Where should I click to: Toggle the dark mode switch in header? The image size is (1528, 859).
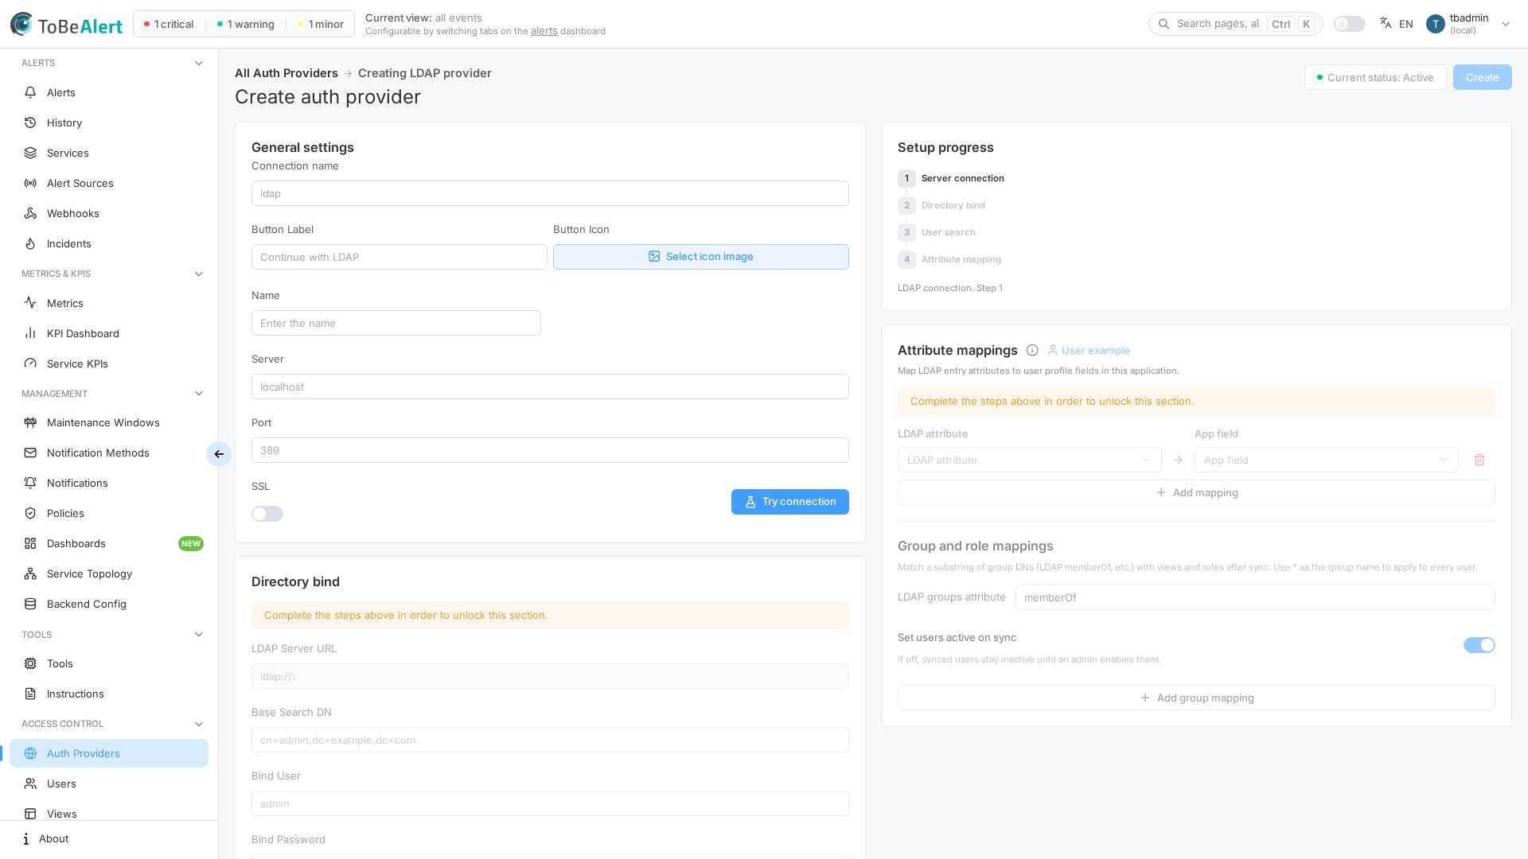click(1350, 24)
